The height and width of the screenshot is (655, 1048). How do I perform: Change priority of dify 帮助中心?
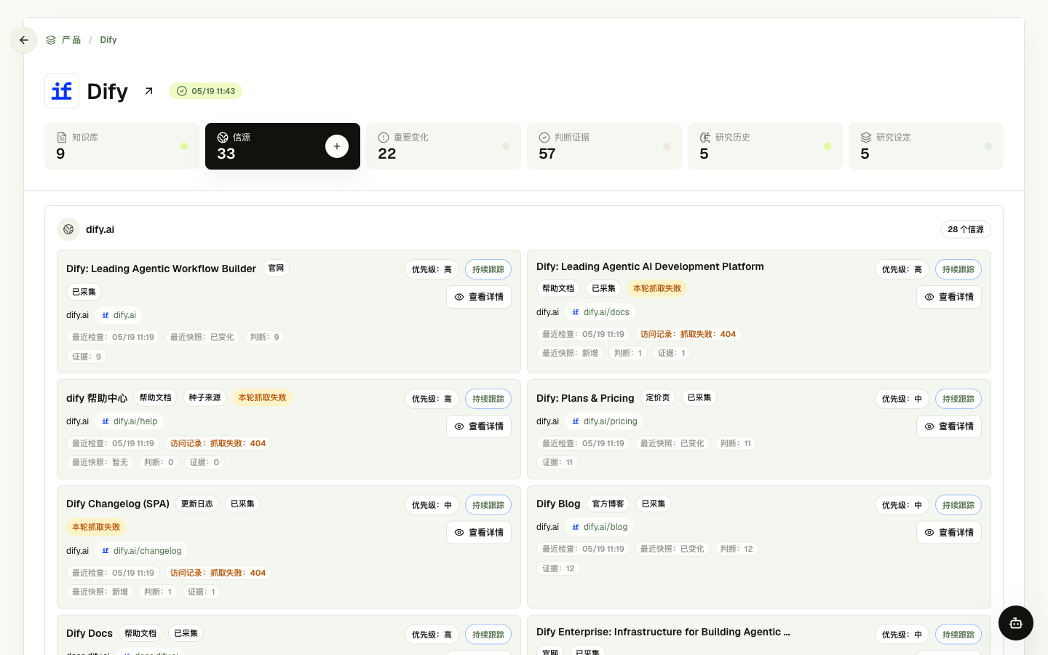pyautogui.click(x=432, y=399)
